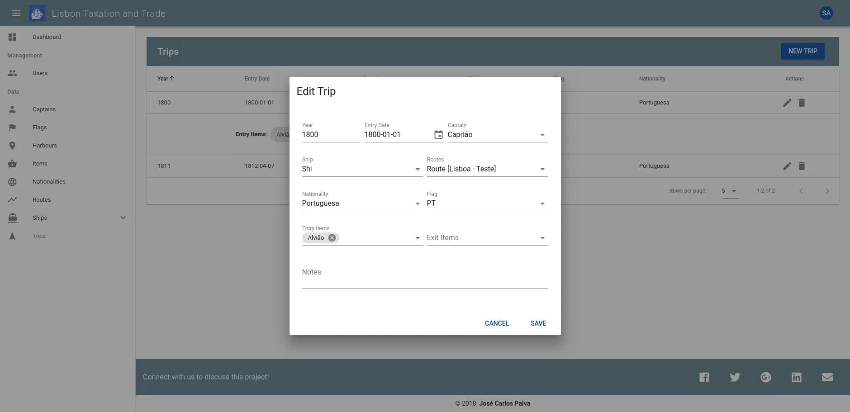Click the Flags flag icon
This screenshot has height=412, width=850.
coord(12,128)
